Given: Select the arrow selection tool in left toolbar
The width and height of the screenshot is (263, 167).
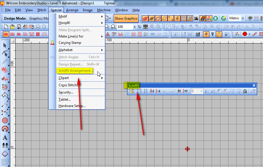Looking at the screenshot, I should [5, 45].
